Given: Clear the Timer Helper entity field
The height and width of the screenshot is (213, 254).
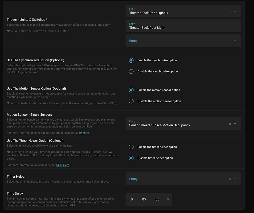Looking at the screenshot, I should tap(230, 179).
